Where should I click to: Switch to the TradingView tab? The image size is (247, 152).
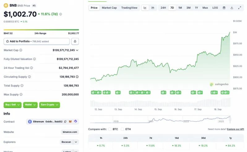[129, 8]
